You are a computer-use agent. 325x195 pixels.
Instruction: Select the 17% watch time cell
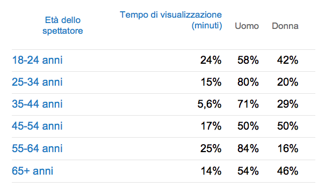click(211, 126)
